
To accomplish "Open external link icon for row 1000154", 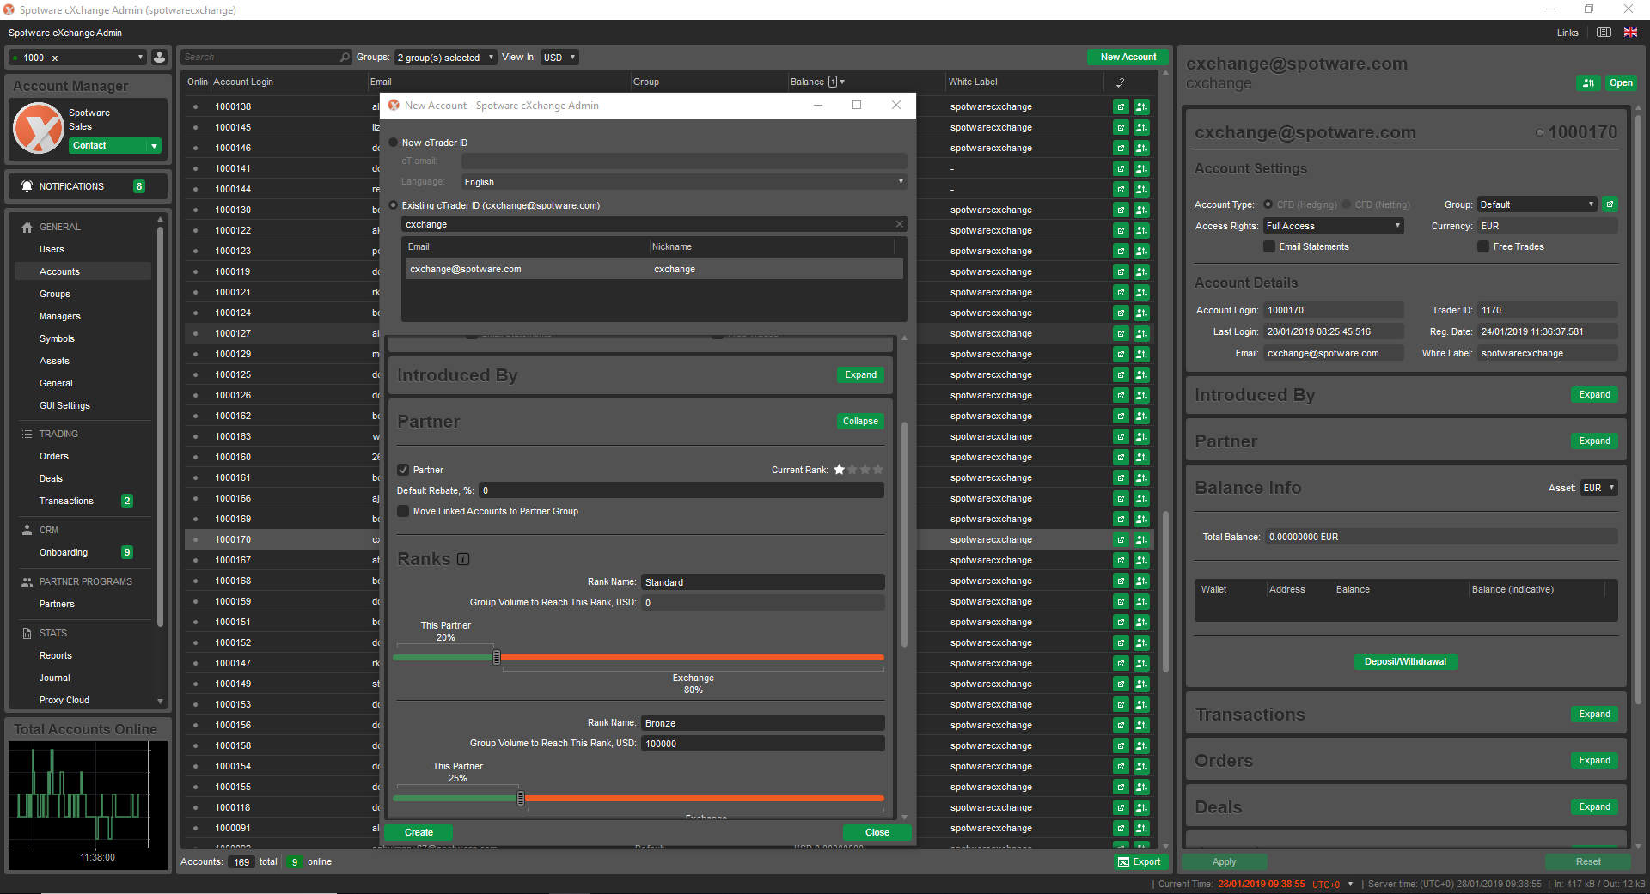I will [1121, 766].
